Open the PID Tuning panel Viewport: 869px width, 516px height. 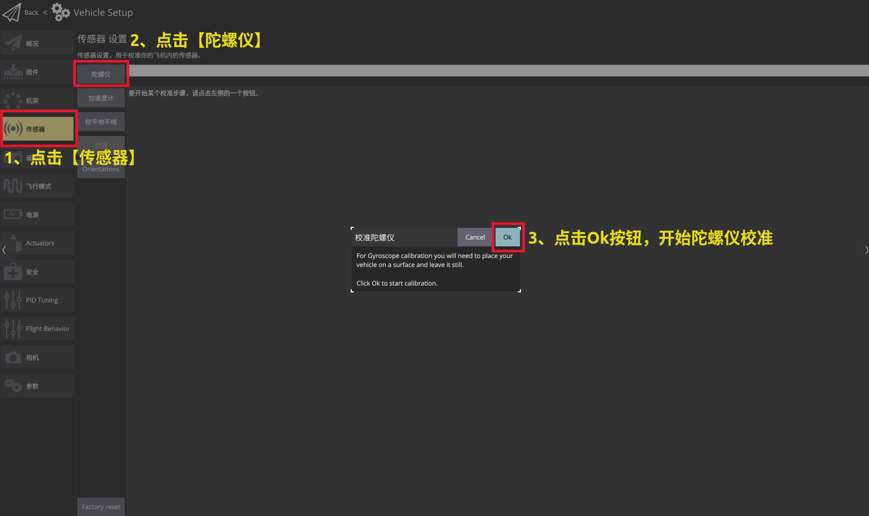pyautogui.click(x=37, y=300)
